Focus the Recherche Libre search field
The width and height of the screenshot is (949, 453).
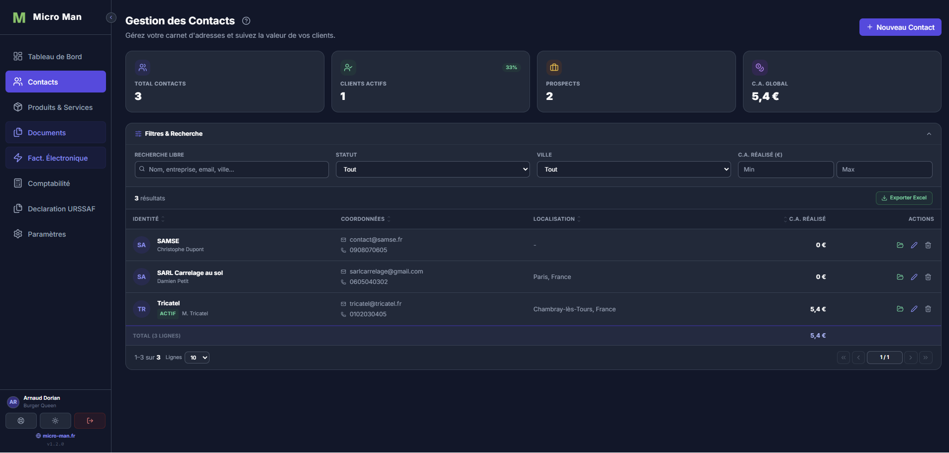click(231, 170)
